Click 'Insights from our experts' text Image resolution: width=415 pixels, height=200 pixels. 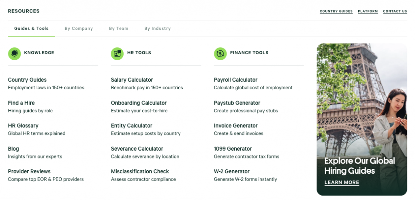pyautogui.click(x=35, y=156)
